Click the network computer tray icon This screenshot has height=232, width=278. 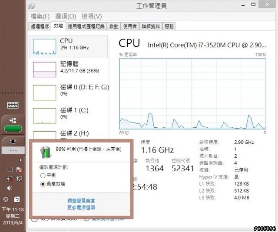point(19,179)
